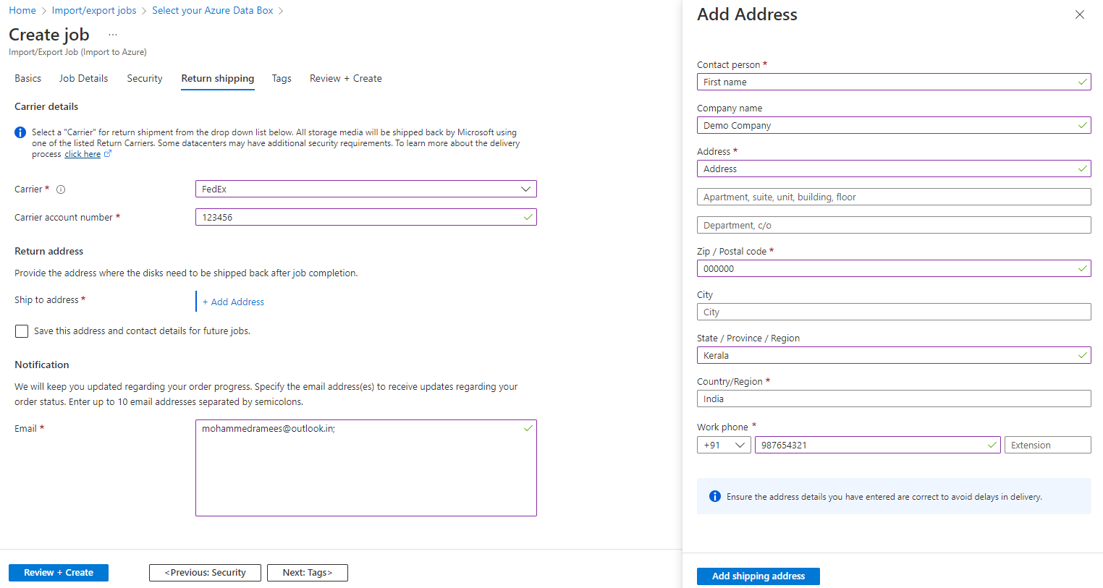
Task: Click the Company name field
Action: tap(894, 125)
